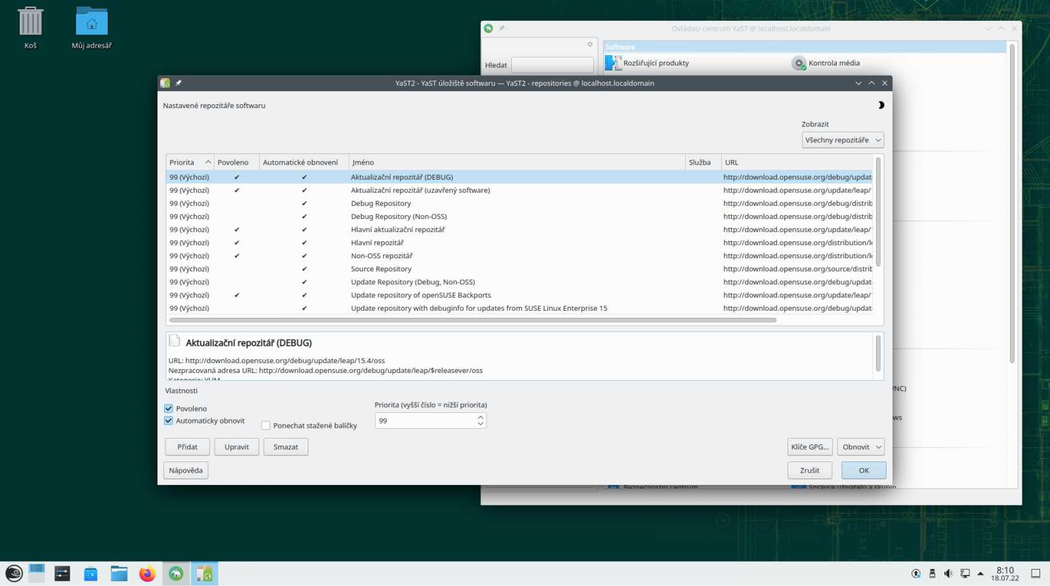Toggle the Povoleno checkbox

[x=169, y=408]
